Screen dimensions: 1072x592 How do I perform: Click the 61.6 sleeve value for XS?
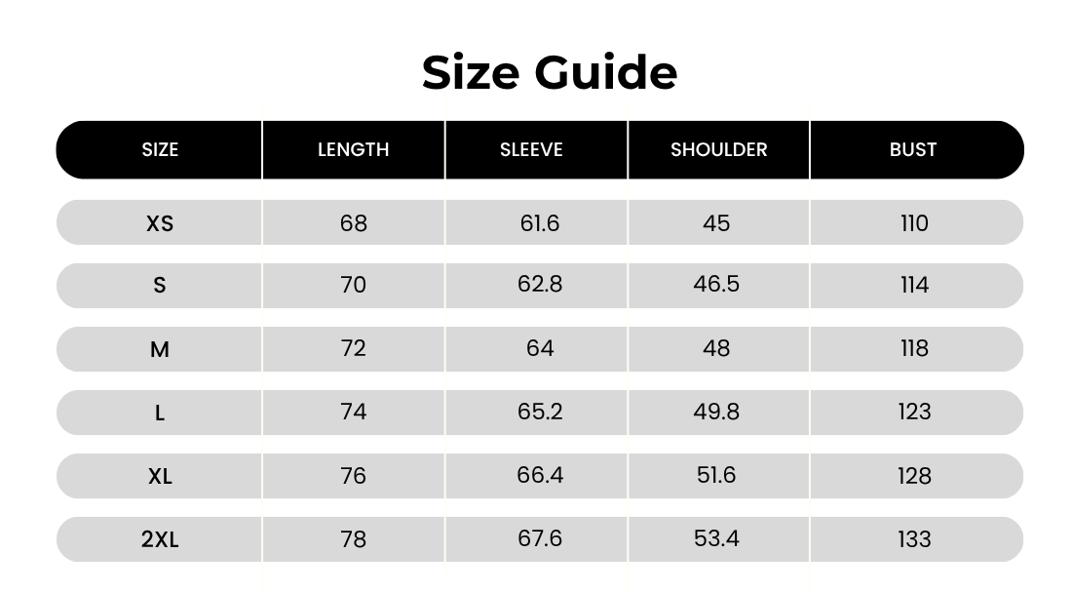[539, 223]
